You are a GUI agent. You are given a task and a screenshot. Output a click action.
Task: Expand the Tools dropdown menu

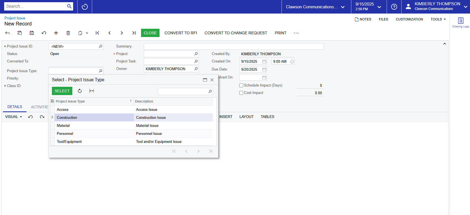click(x=438, y=19)
